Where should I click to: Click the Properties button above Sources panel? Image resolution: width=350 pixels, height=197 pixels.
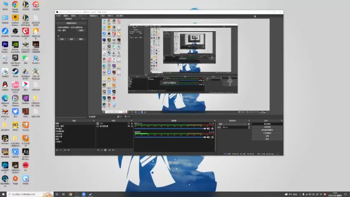120,116
